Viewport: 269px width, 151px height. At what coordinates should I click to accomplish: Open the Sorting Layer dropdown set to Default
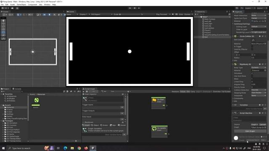click(259, 27)
